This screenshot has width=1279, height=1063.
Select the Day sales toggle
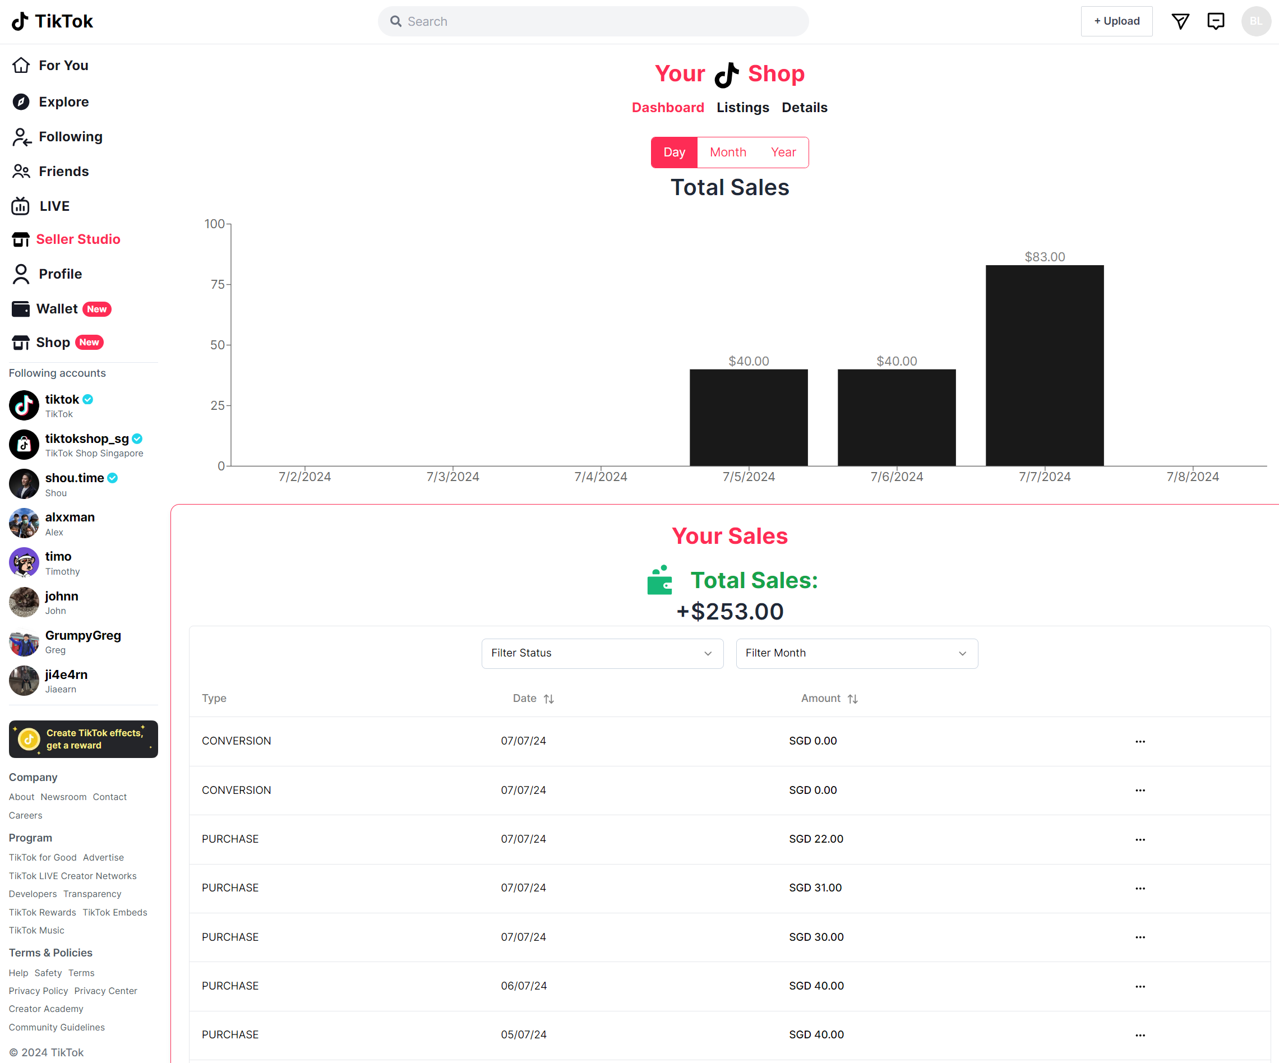(x=673, y=152)
